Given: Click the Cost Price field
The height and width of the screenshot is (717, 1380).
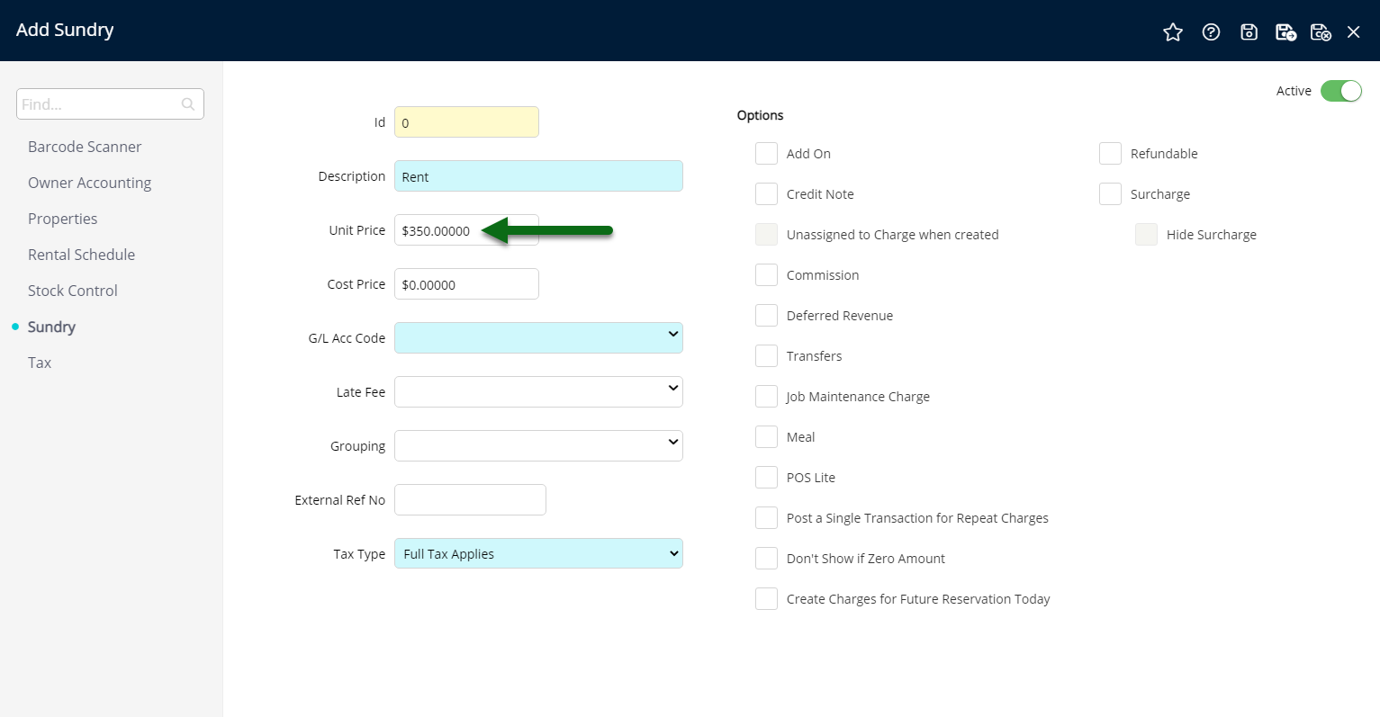Looking at the screenshot, I should (x=466, y=284).
